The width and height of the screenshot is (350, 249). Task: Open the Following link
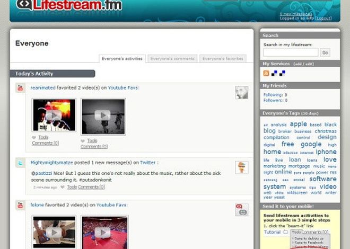pyautogui.click(x=273, y=95)
